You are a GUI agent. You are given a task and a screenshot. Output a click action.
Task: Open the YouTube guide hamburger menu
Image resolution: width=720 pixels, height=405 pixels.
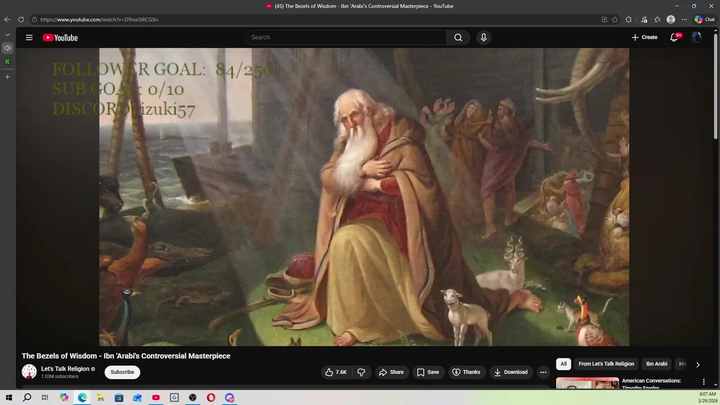(x=29, y=38)
